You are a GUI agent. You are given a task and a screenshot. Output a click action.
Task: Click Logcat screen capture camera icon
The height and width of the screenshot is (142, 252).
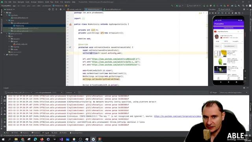click(5, 126)
